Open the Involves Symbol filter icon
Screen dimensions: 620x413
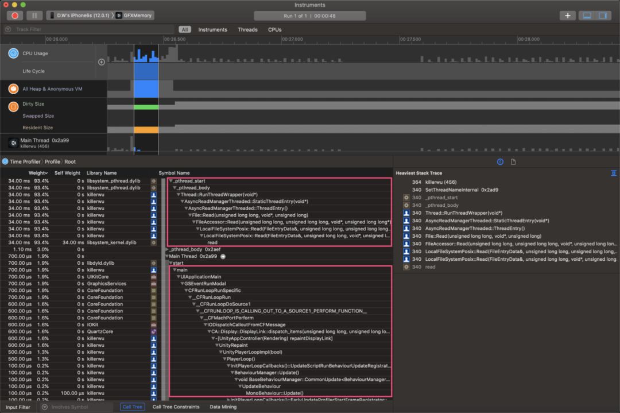[x=45, y=407]
